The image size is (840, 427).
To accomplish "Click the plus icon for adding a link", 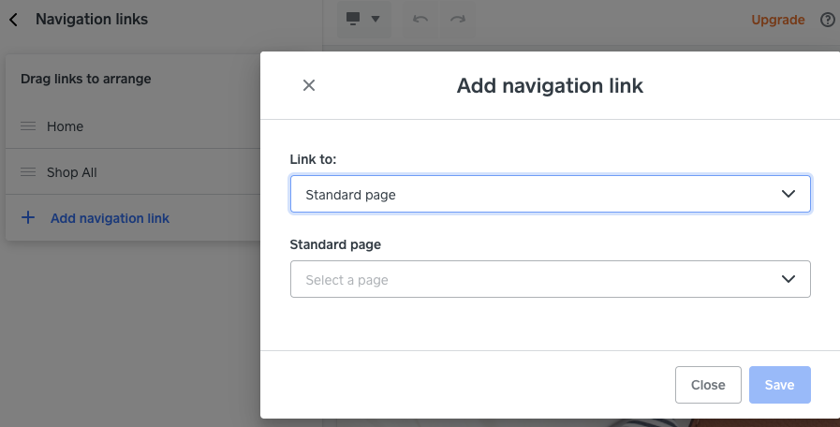I will tap(28, 218).
